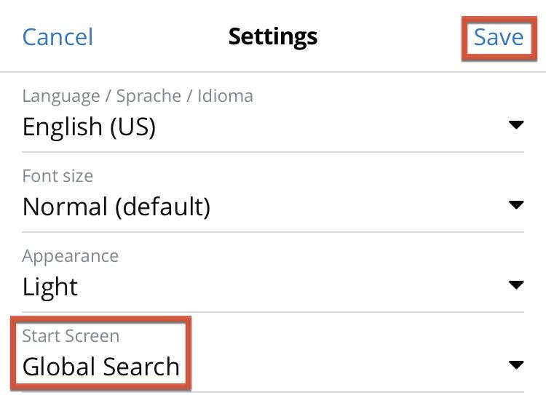Click the Settings title heading
Image resolution: width=546 pixels, height=395 pixels.
point(273,36)
